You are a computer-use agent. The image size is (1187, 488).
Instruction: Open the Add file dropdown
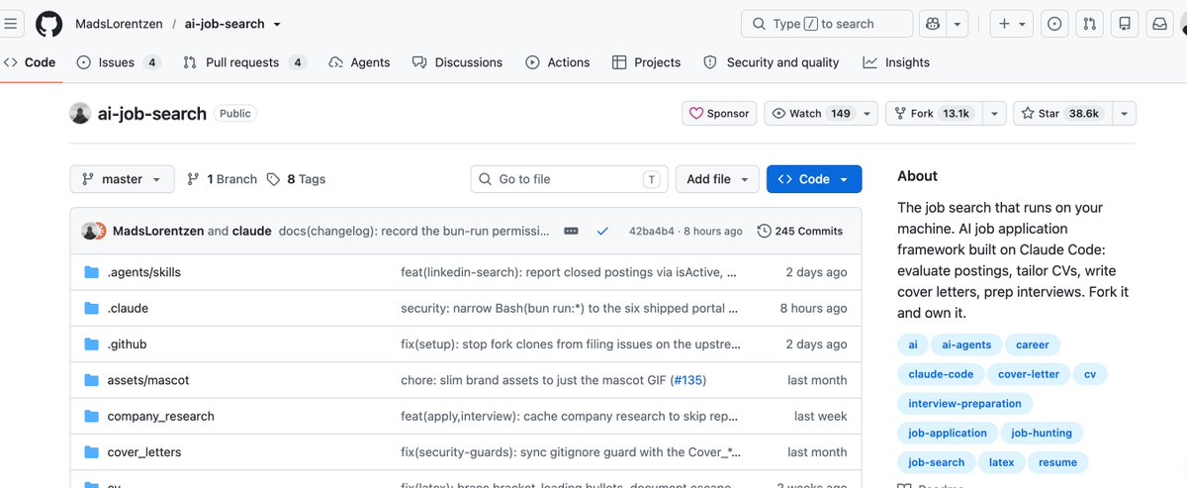point(718,179)
